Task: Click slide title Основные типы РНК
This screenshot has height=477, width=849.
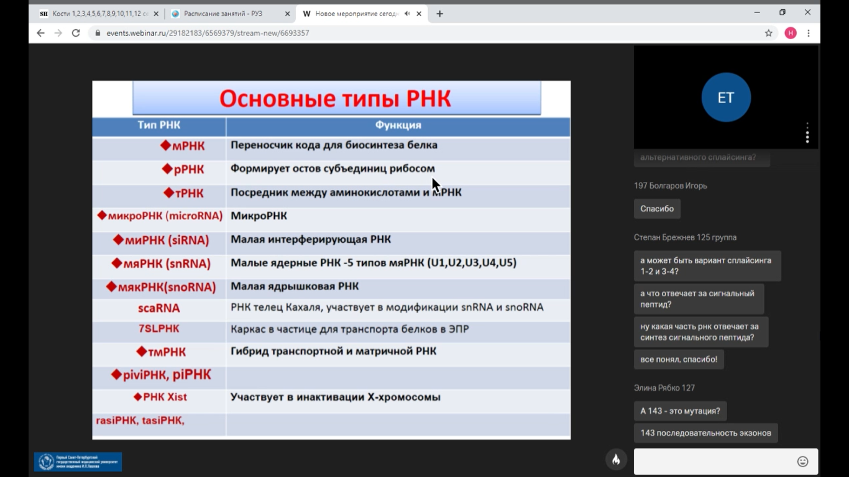Action: [x=335, y=99]
